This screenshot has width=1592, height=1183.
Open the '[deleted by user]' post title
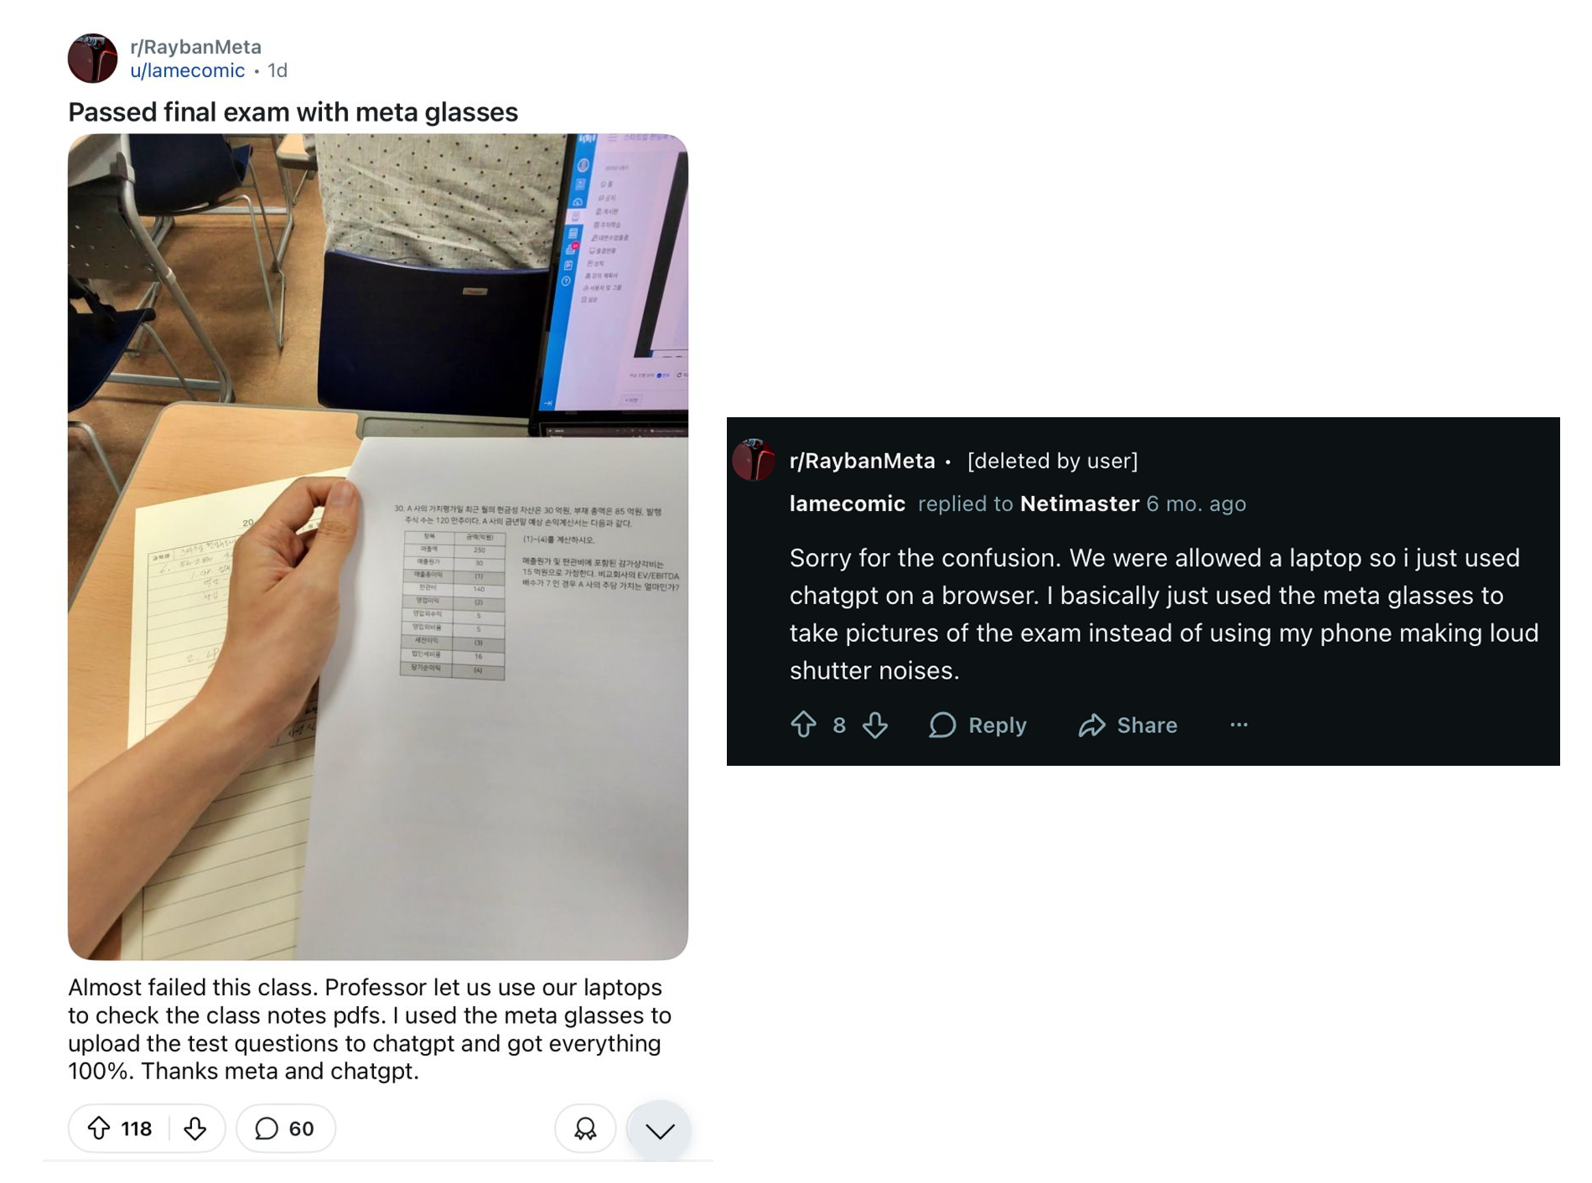(1052, 461)
